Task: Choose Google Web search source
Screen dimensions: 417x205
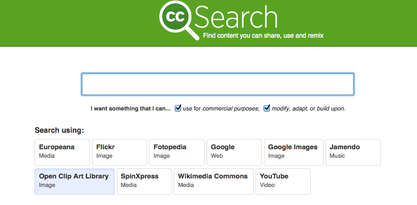Action: 234,152
